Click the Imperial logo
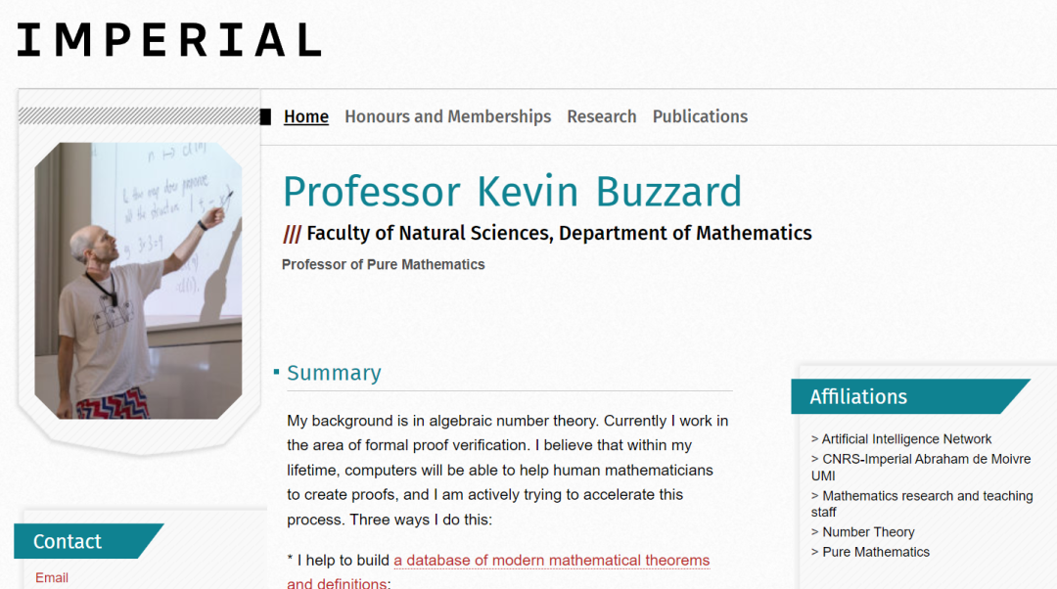Viewport: 1057px width, 589px height. [169, 40]
